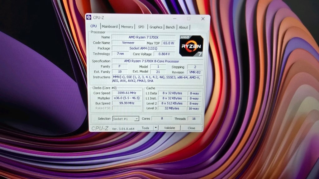Screen dimensions: 319x179
Task: Click the Code Name value Vermeer
Action: click(128, 43)
